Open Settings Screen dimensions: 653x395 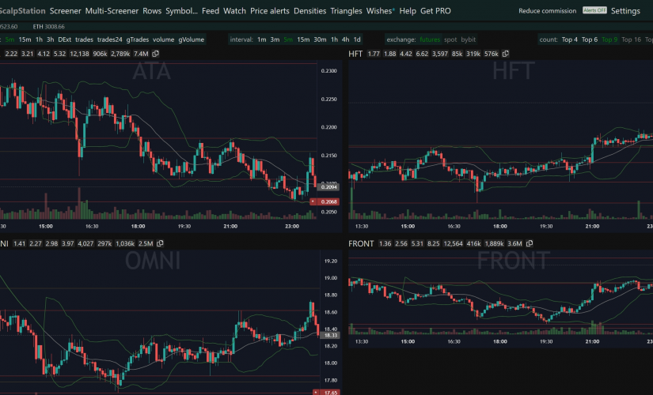[x=625, y=11]
